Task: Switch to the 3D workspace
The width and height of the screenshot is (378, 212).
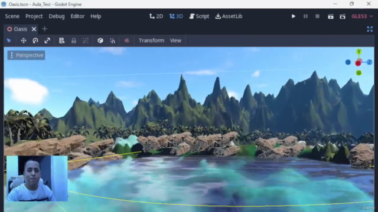Action: pos(176,16)
